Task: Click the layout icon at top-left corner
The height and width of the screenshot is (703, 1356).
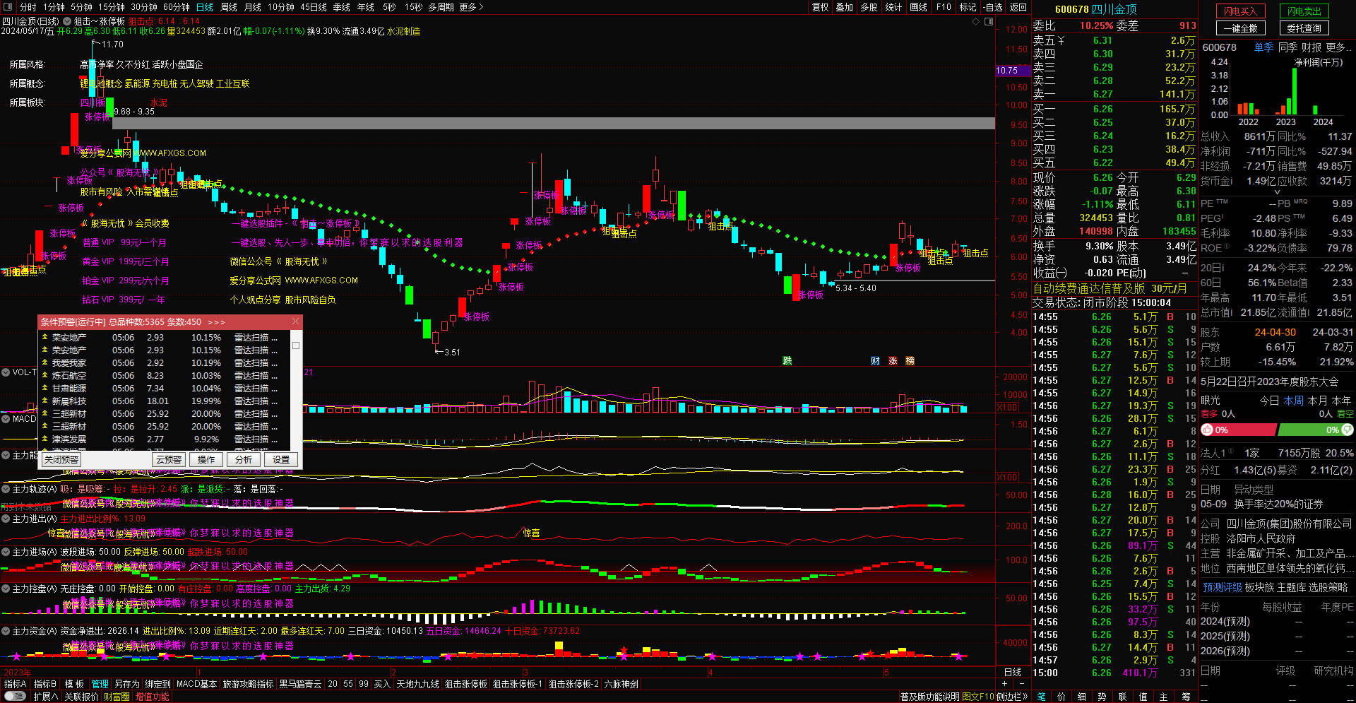Action: tap(8, 7)
